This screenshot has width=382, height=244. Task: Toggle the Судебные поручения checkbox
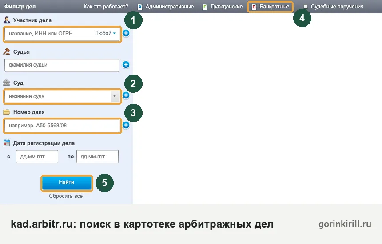click(x=306, y=7)
